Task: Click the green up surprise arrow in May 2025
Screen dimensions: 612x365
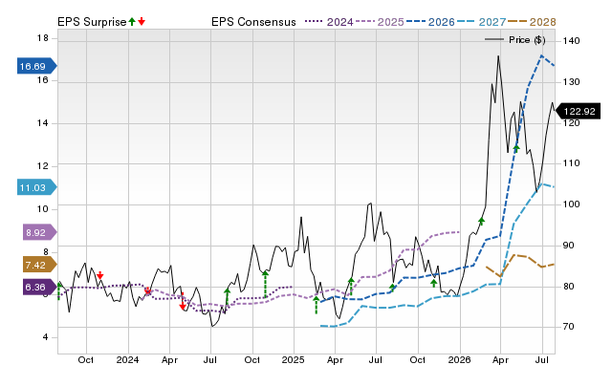Action: 351,286
